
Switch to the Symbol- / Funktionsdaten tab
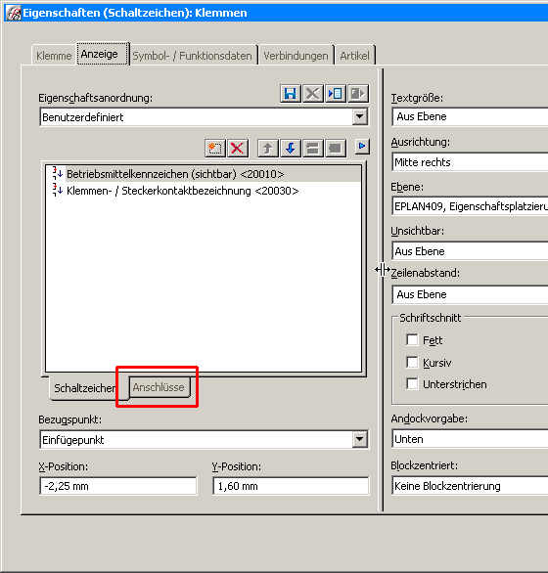(193, 56)
